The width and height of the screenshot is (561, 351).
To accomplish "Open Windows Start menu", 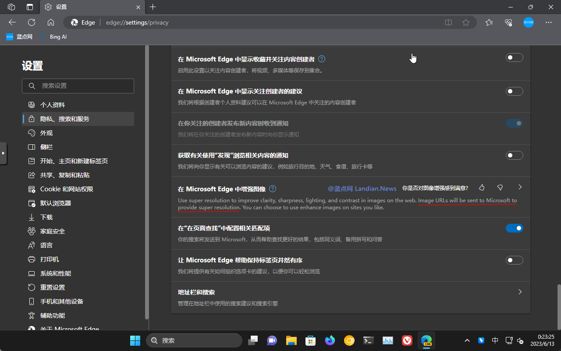I will coord(135,340).
